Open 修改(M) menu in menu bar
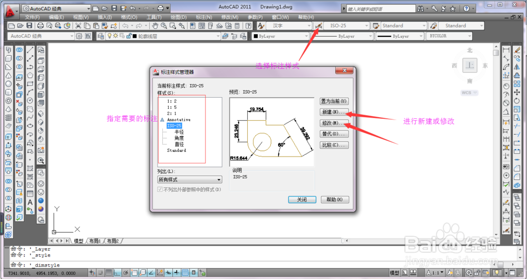The image size is (527, 279). pos(230,17)
